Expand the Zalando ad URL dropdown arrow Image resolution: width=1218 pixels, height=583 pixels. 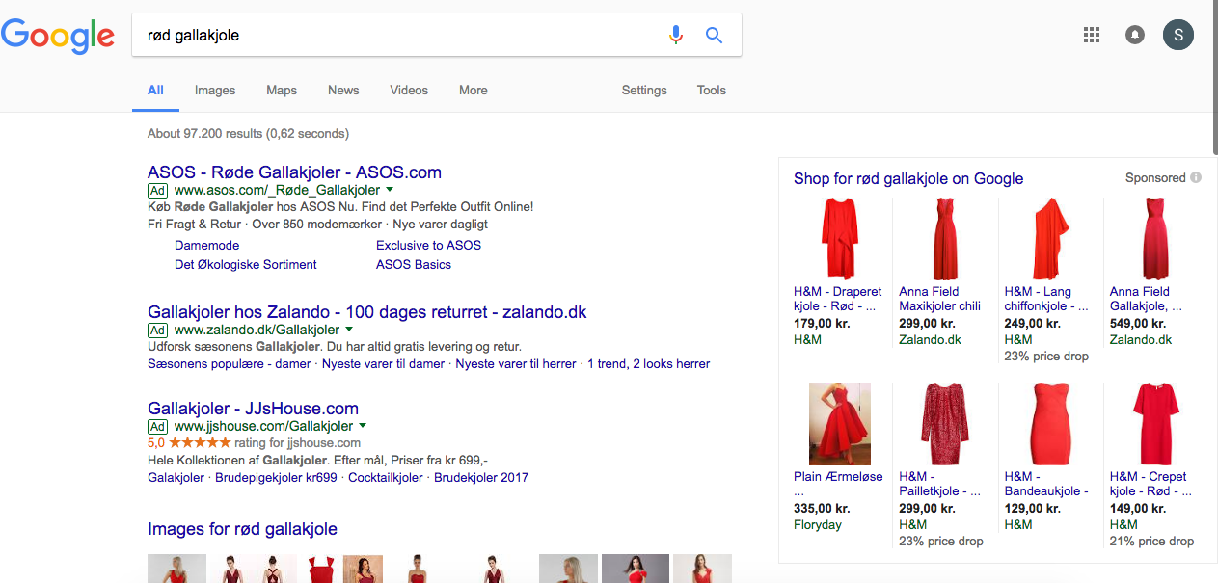point(348,330)
